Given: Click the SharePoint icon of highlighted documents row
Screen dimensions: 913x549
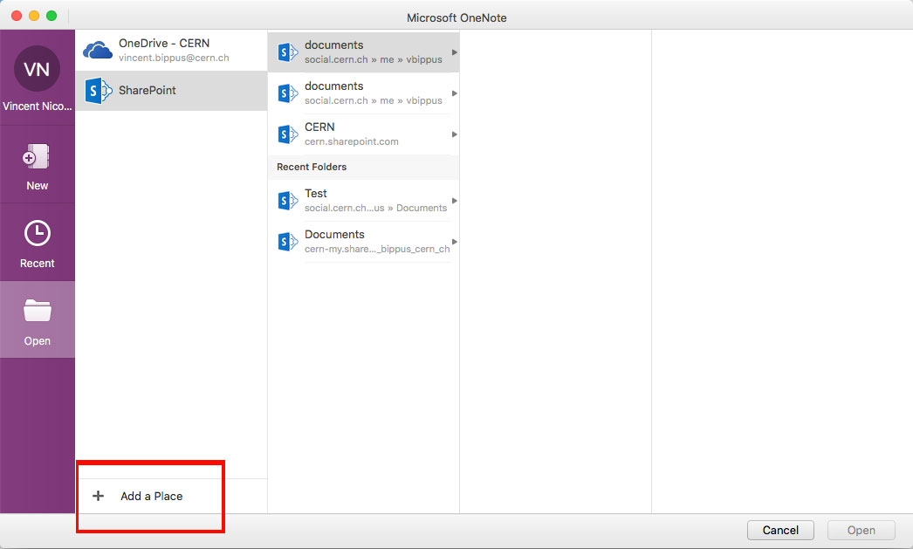Looking at the screenshot, I should coord(288,52).
